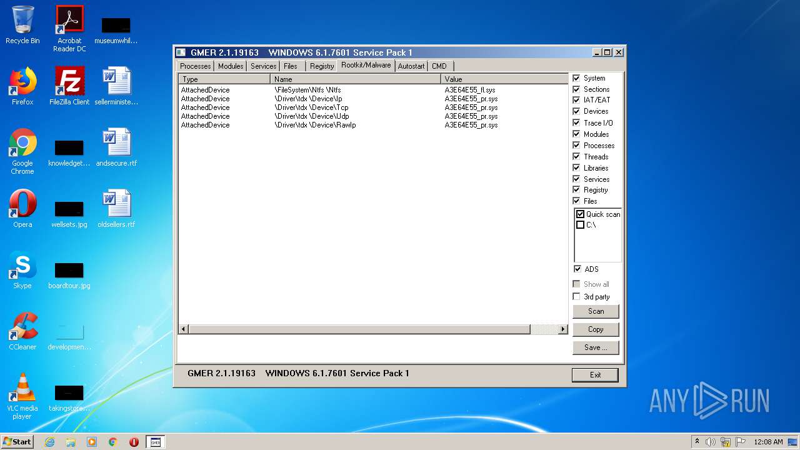The height and width of the screenshot is (450, 800).
Task: Launch Acrobat Reader DC shortcut
Action: tap(69, 29)
